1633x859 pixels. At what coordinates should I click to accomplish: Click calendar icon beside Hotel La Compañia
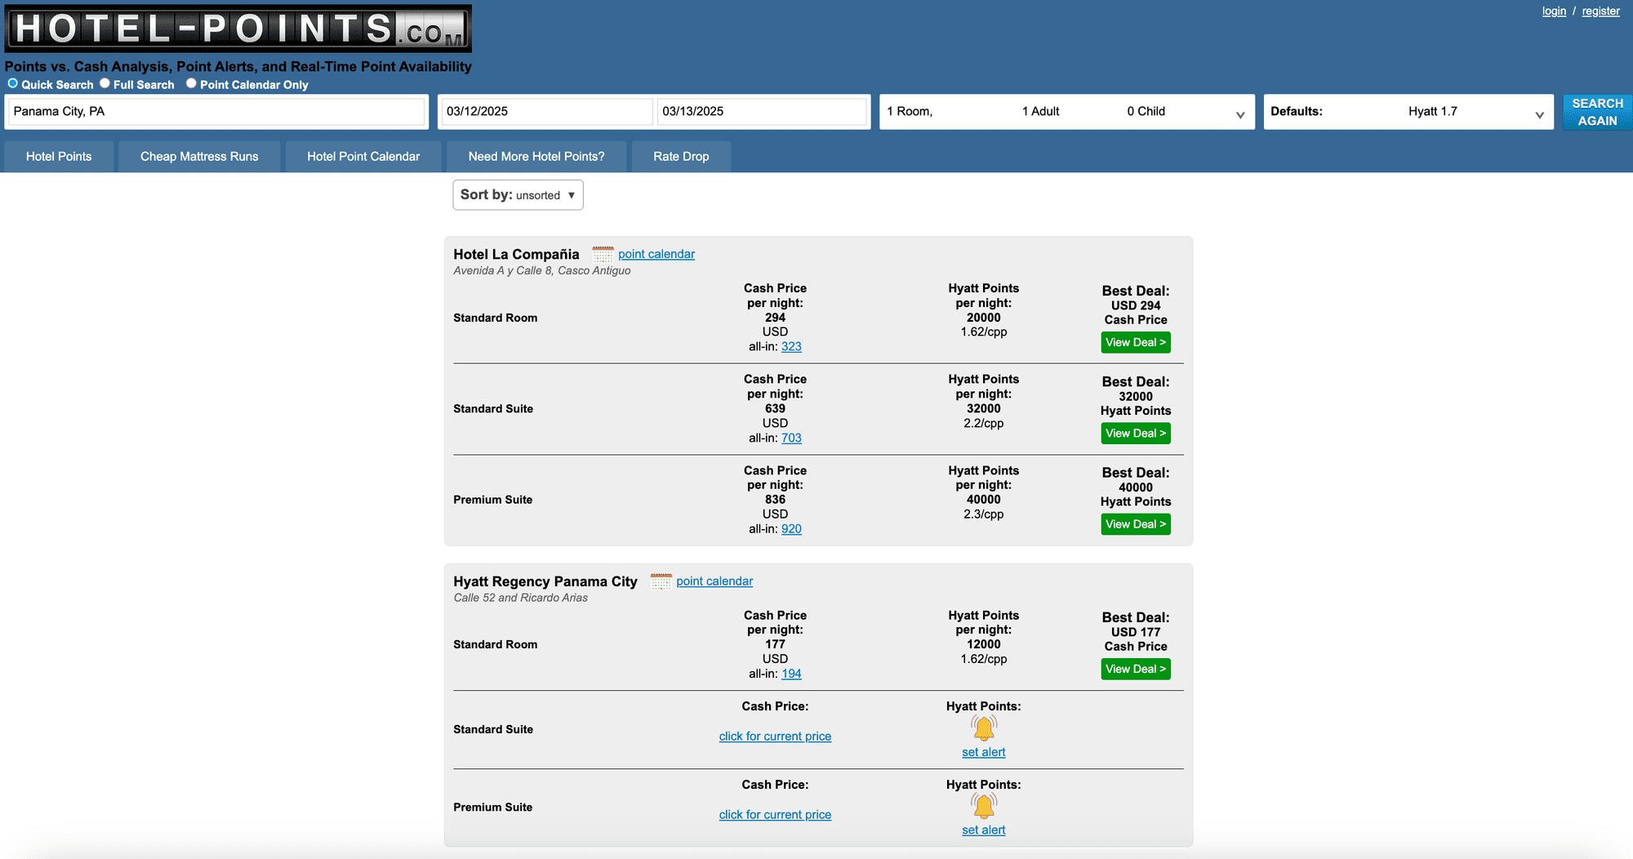(x=603, y=255)
